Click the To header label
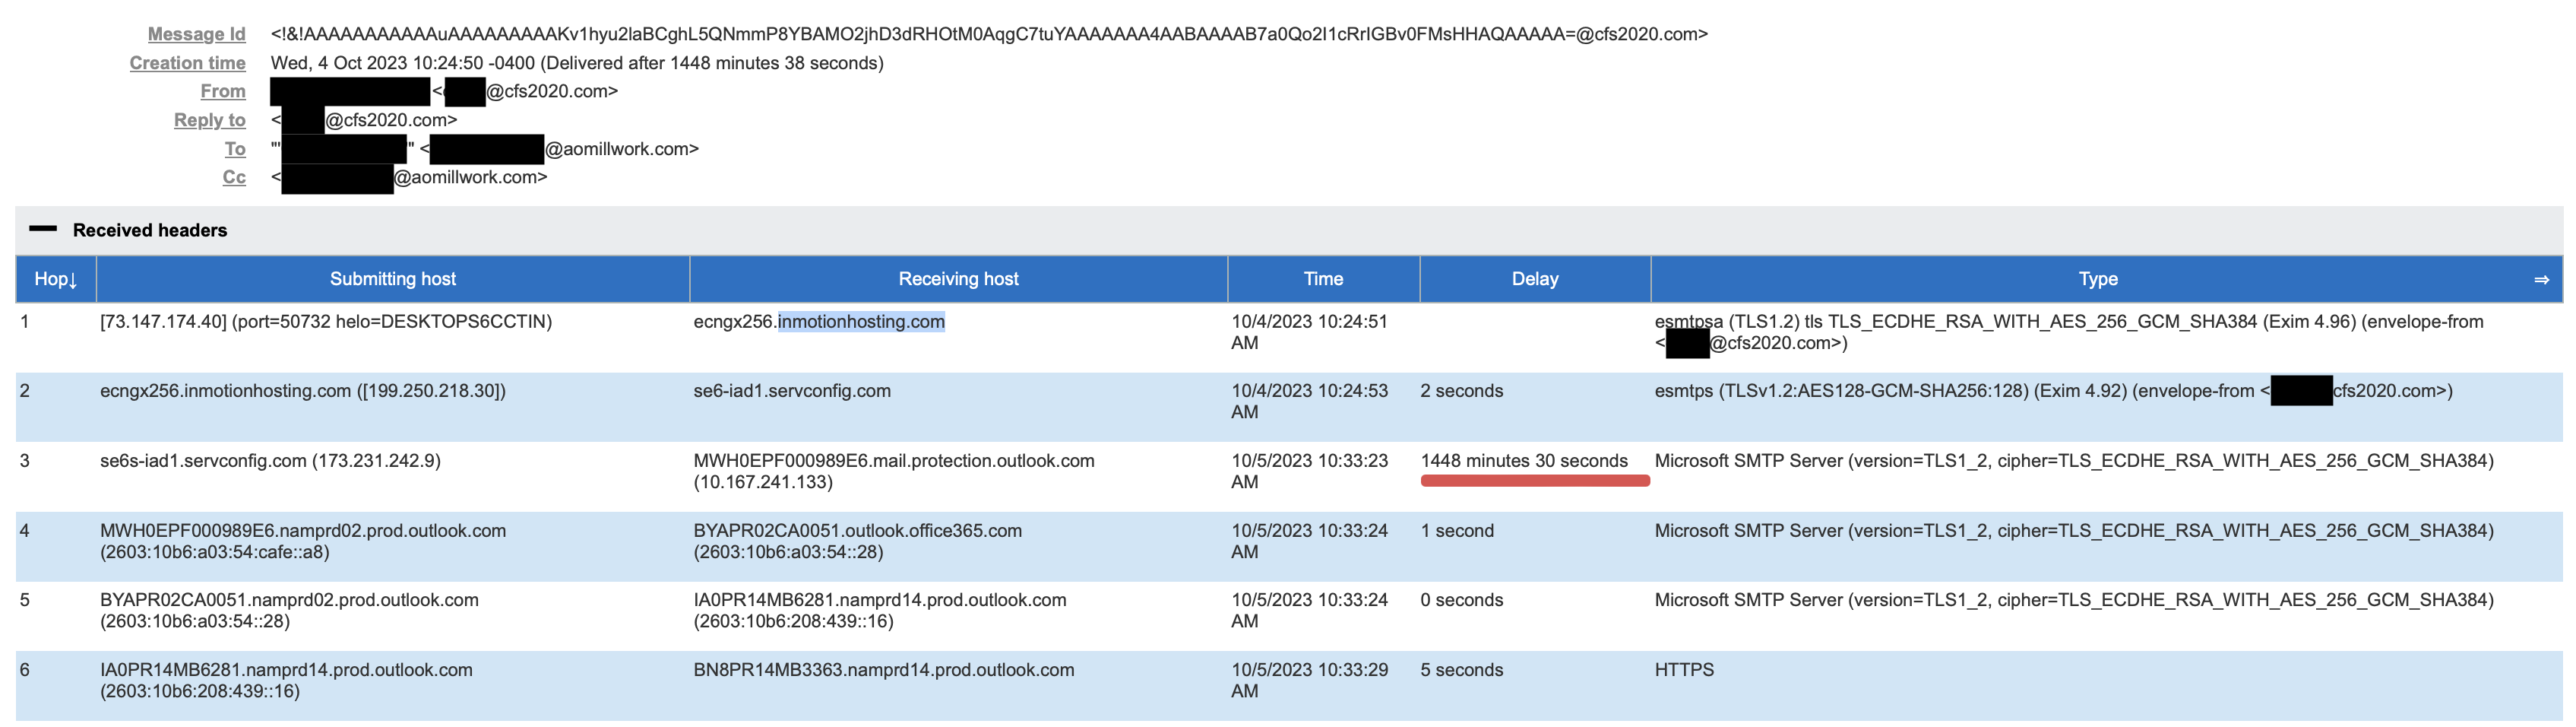 pos(235,149)
